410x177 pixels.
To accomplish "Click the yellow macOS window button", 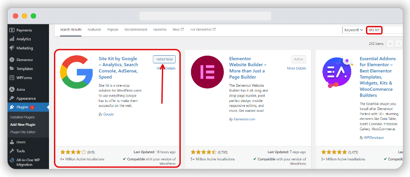I will [x=24, y=16].
